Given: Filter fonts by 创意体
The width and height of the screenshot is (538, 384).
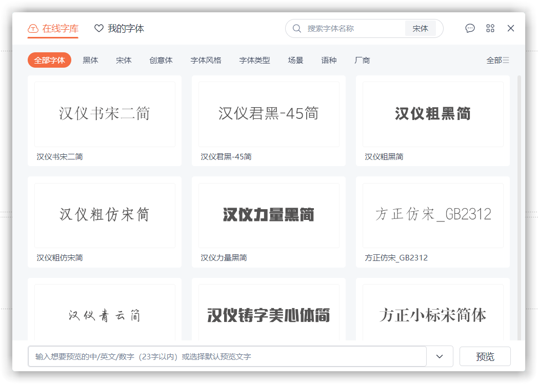Looking at the screenshot, I should (x=161, y=60).
